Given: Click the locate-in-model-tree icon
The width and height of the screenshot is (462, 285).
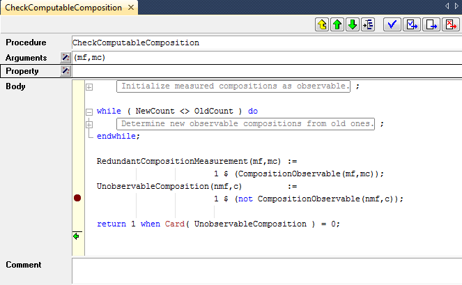Looking at the screenshot, I should pyautogui.click(x=368, y=24).
